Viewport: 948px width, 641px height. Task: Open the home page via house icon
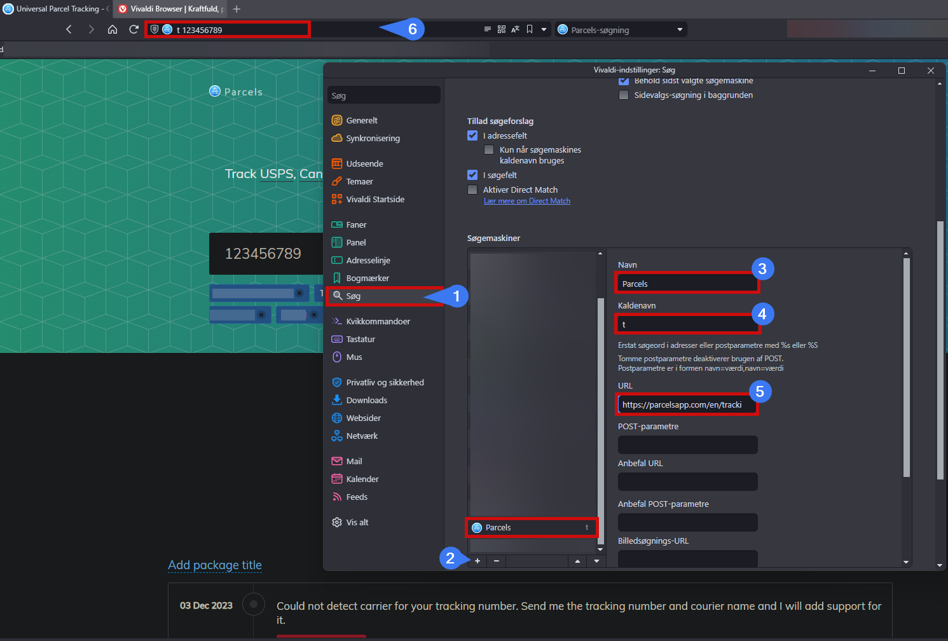113,29
